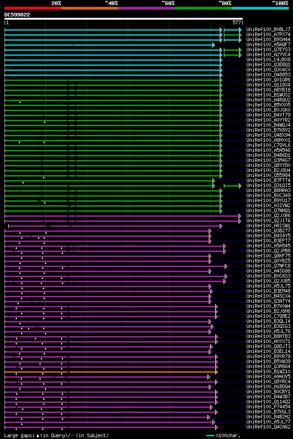Select UniRef100_A9AUV5 label
This screenshot has height=439, width=293.
pyautogui.click(x=268, y=376)
